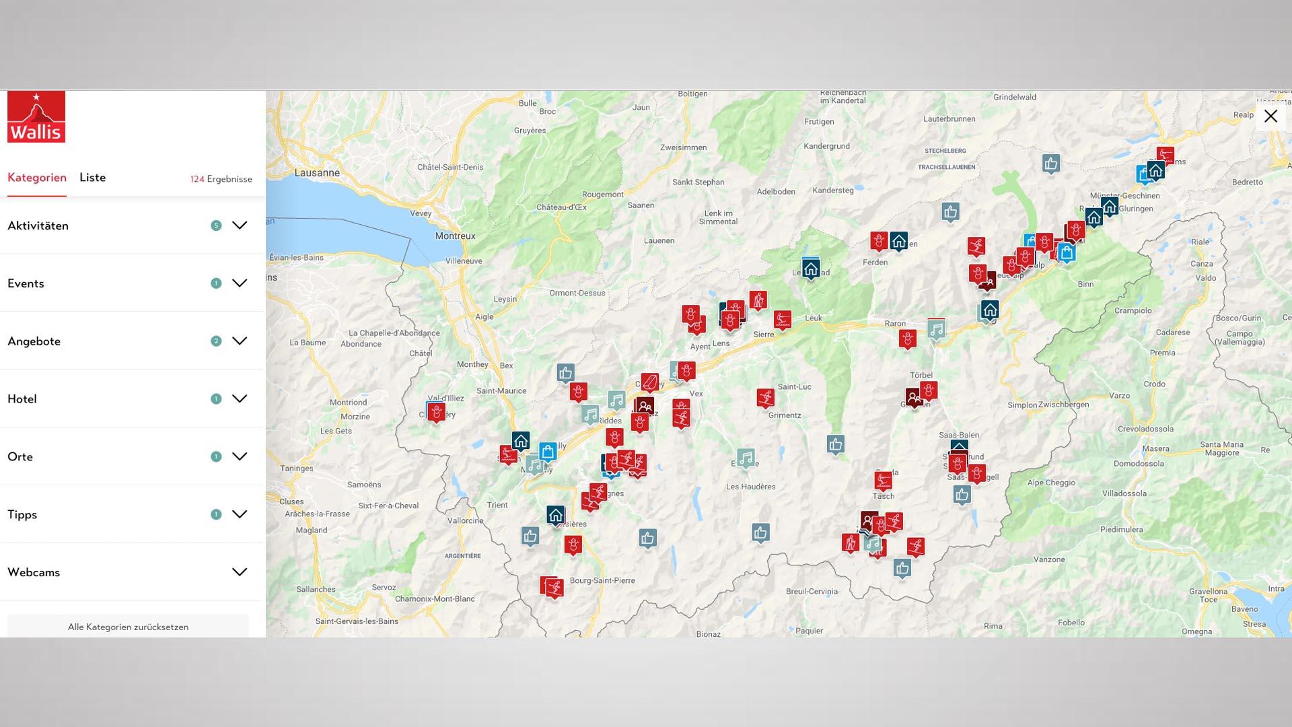Switch to the Liste tab
Screen dimensions: 1292x727
pyautogui.click(x=92, y=178)
